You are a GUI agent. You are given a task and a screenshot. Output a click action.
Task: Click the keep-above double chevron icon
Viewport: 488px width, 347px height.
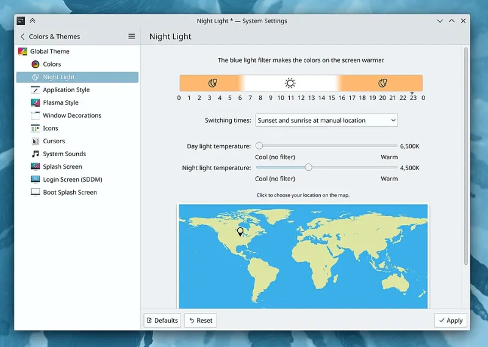pos(32,21)
